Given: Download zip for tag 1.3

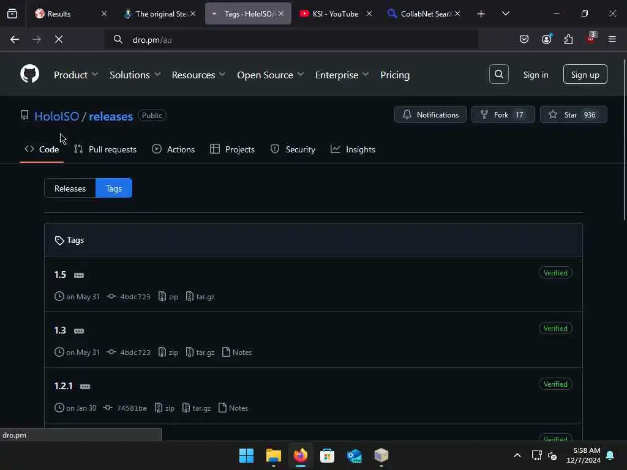Looking at the screenshot, I should (168, 352).
